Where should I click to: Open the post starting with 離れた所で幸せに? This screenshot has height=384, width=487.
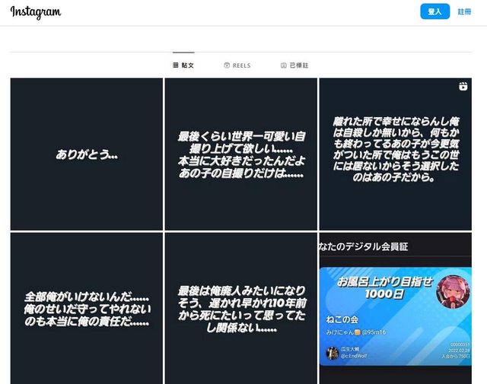click(x=394, y=154)
